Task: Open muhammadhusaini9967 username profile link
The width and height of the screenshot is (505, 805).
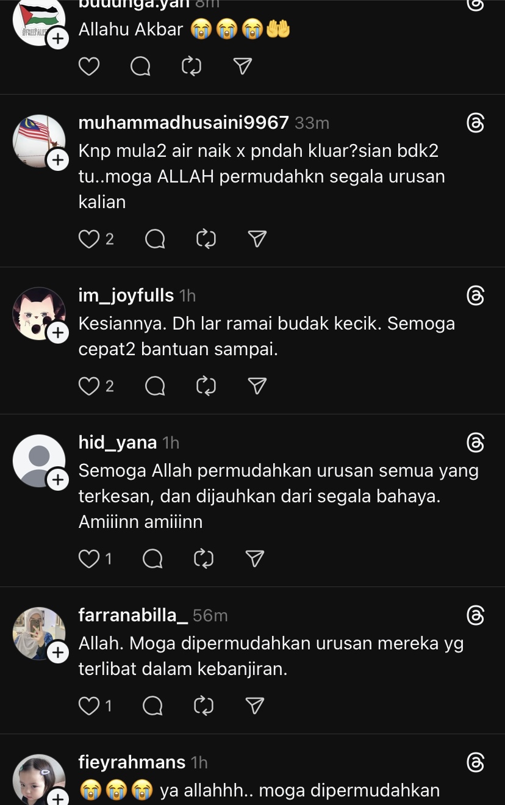Action: (184, 123)
